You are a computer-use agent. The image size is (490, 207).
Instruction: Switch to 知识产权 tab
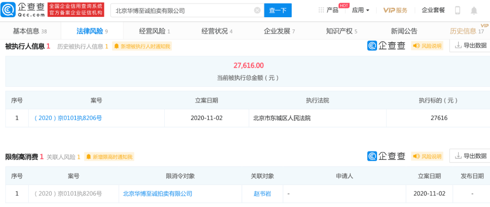342,31
